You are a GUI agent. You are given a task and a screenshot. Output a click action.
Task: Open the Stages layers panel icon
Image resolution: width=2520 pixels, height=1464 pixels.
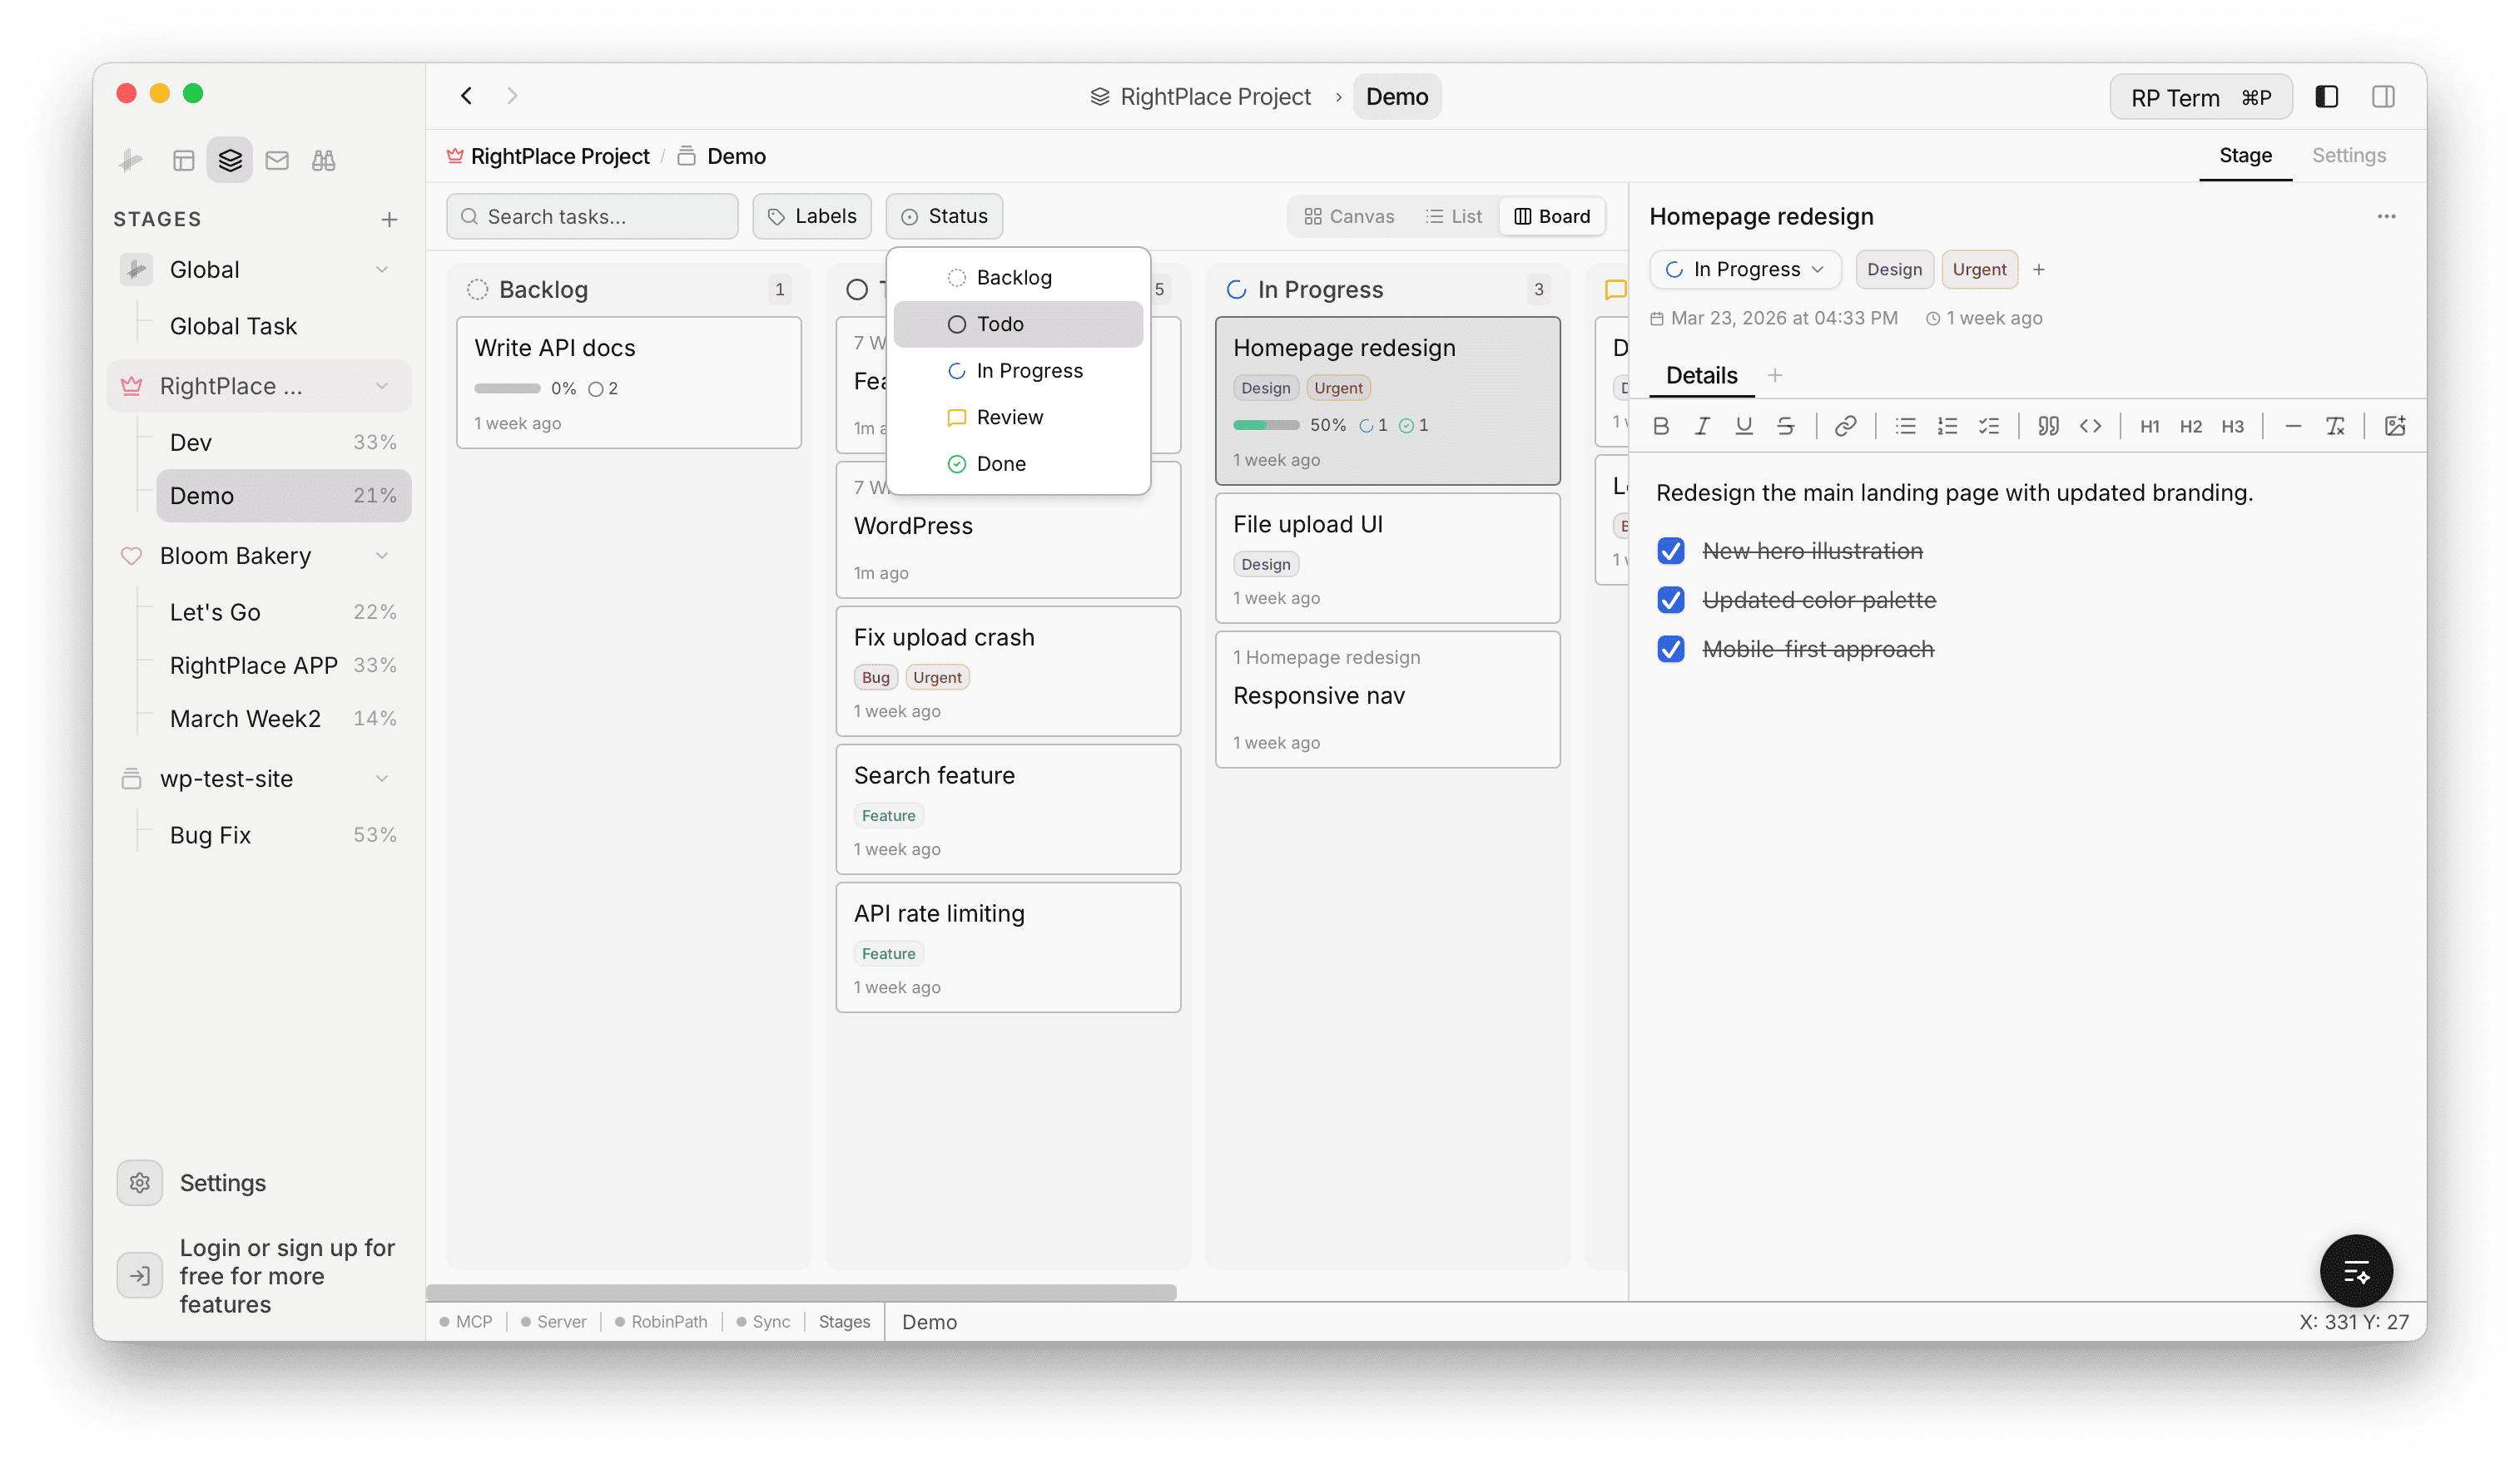tap(229, 160)
